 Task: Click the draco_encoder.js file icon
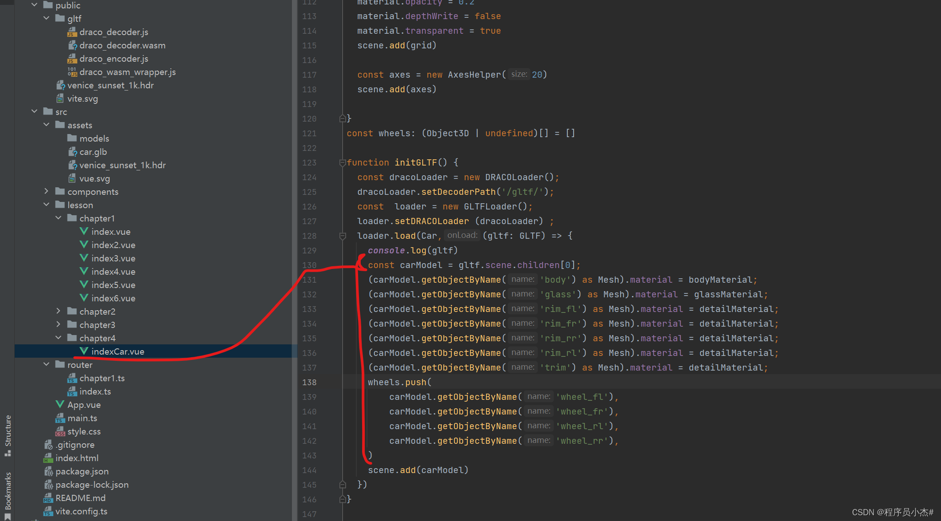click(x=72, y=59)
